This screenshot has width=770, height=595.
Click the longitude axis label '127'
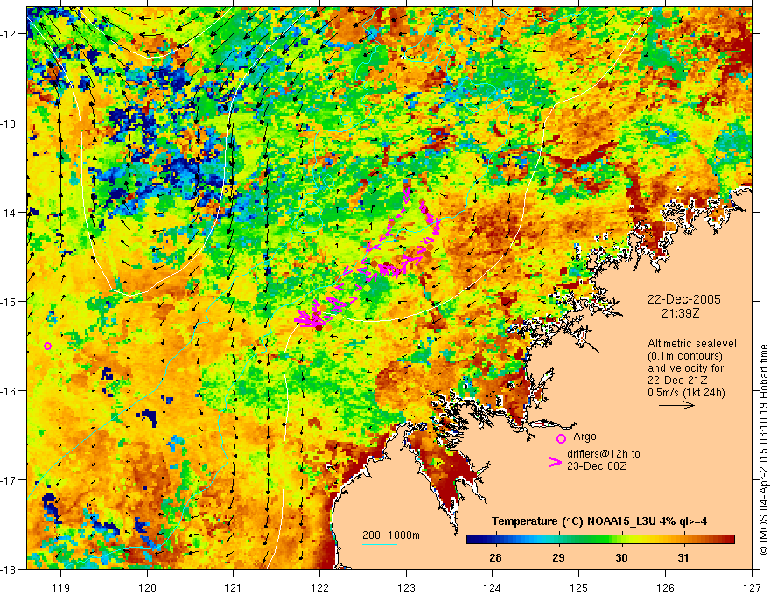[x=752, y=588]
